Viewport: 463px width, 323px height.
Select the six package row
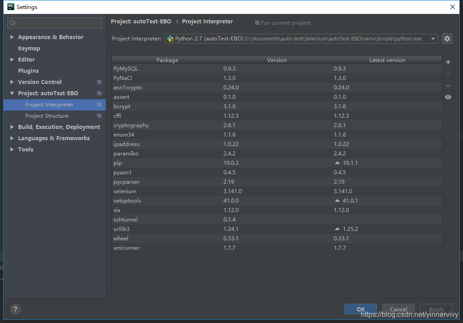pos(277,210)
